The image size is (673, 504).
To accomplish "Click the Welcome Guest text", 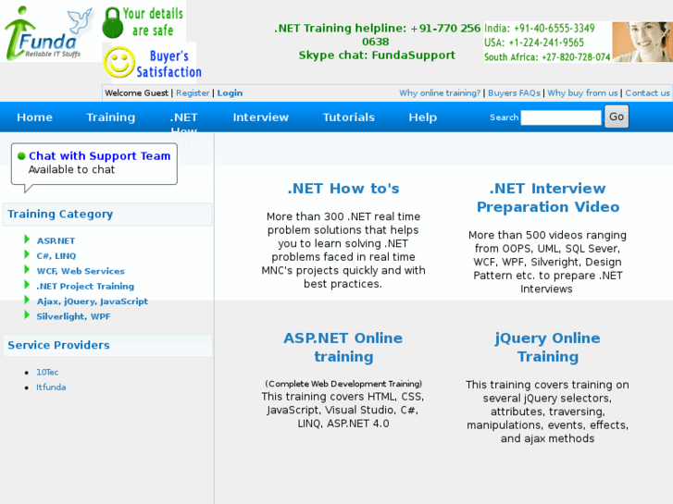I will click(x=136, y=93).
